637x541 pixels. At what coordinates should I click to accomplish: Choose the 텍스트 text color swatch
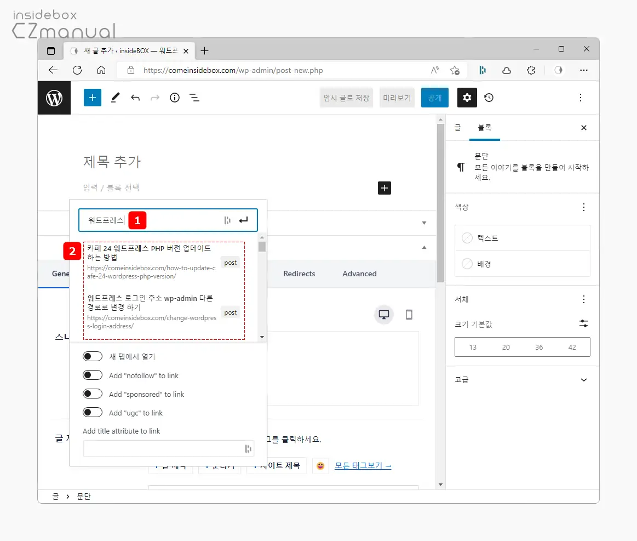(523, 238)
